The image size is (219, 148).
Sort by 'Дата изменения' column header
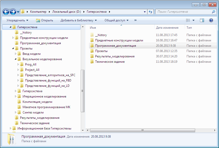[x=167, y=28]
